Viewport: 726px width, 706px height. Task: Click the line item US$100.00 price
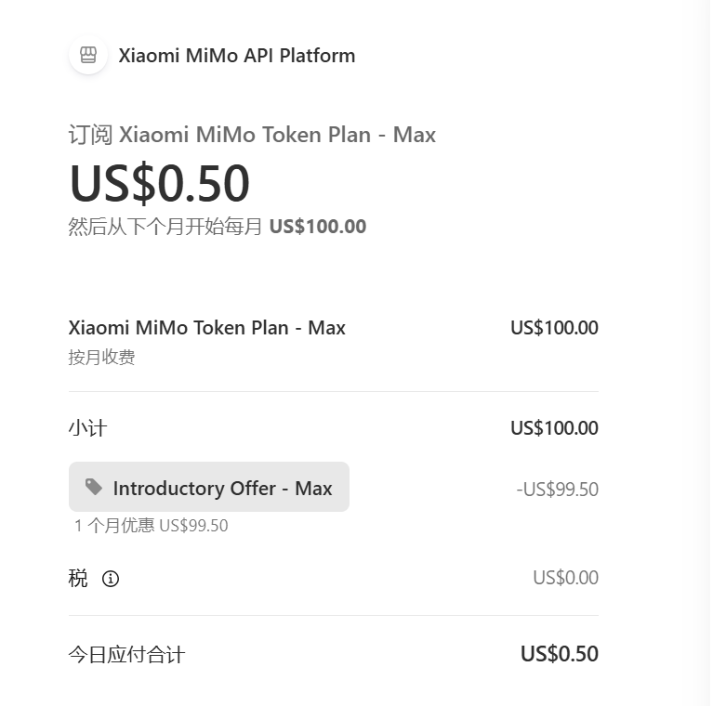pos(554,328)
